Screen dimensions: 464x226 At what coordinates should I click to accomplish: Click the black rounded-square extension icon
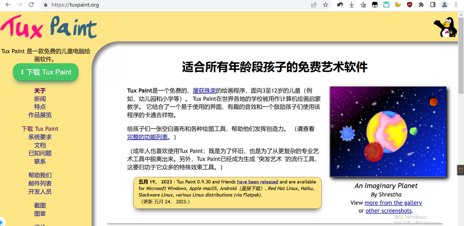tap(375, 5)
